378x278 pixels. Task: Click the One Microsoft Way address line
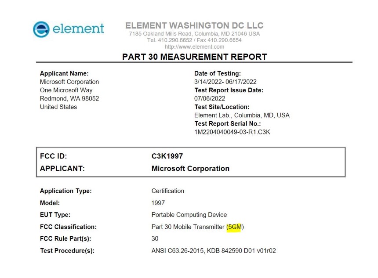pos(66,90)
